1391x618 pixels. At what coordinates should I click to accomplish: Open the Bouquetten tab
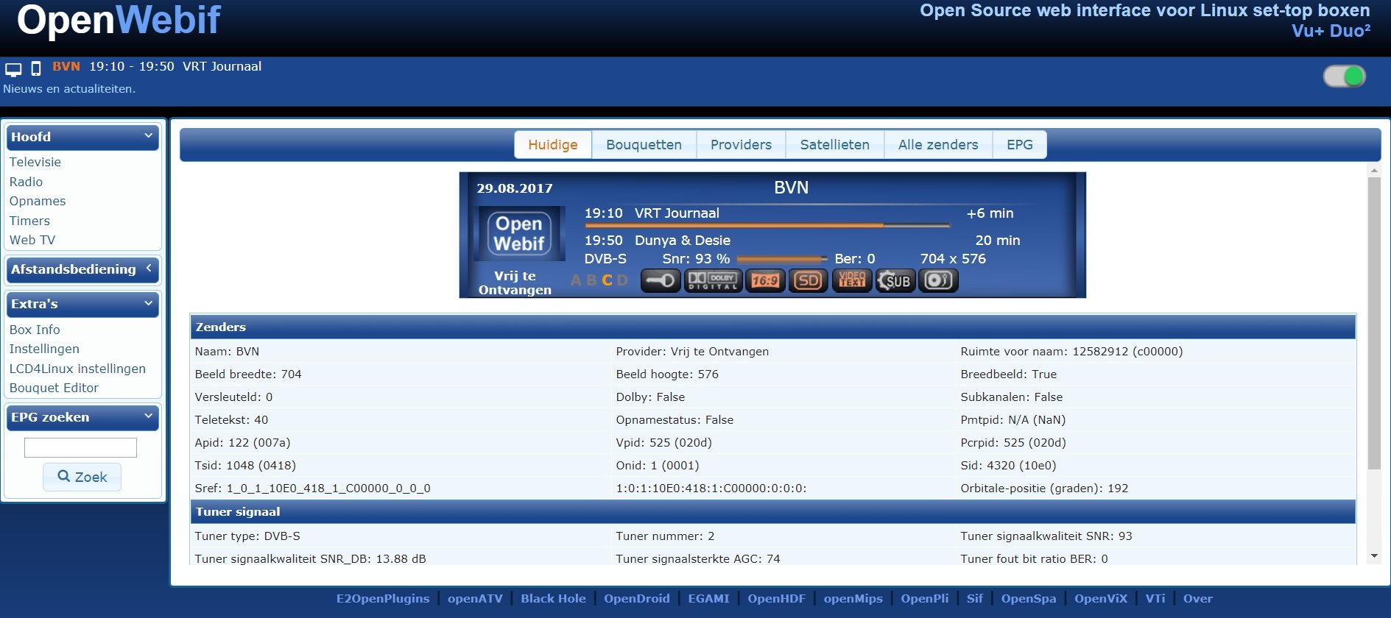644,145
